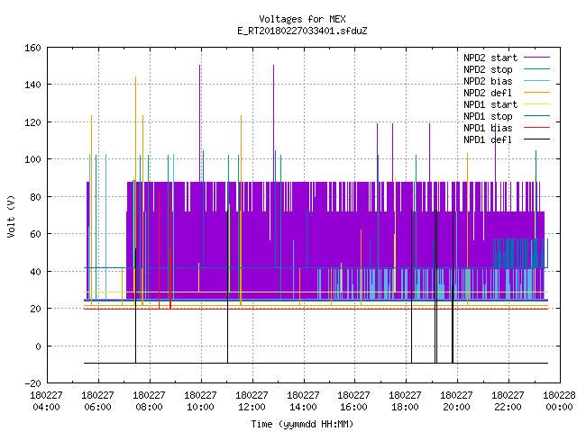Click the 'NPD1 defl' legend label

point(488,140)
